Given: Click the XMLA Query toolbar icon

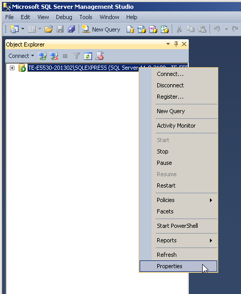Looking at the screenshot, I should pyautogui.click(x=164, y=29).
